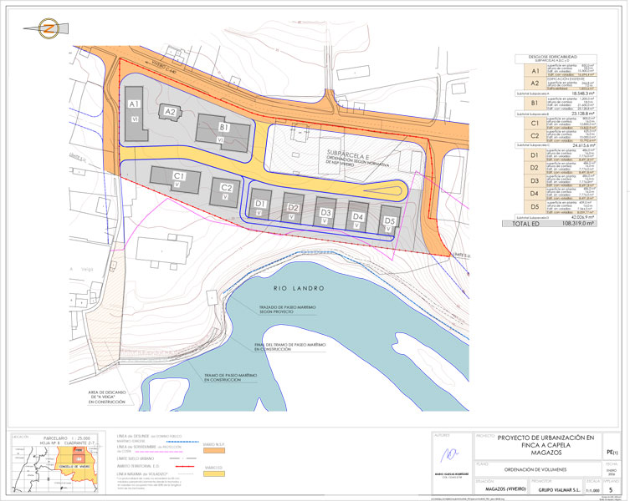Click building C2 footprint
630x501 pixels.
[226, 190]
